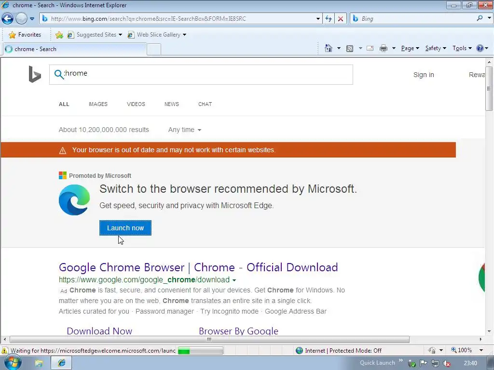Open the Tools menu
The width and height of the screenshot is (494, 370).
pyautogui.click(x=462, y=48)
